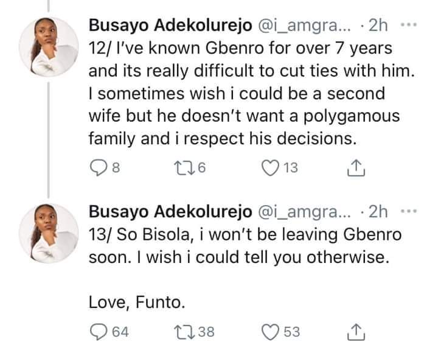Reply to the 'Love, Funto' tweet
The image size is (438, 353).
click(x=98, y=332)
